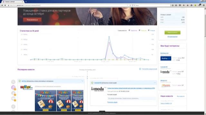206x115 pixels.
Task: Open the downloads arrow icon
Action: pyautogui.click(x=184, y=5)
